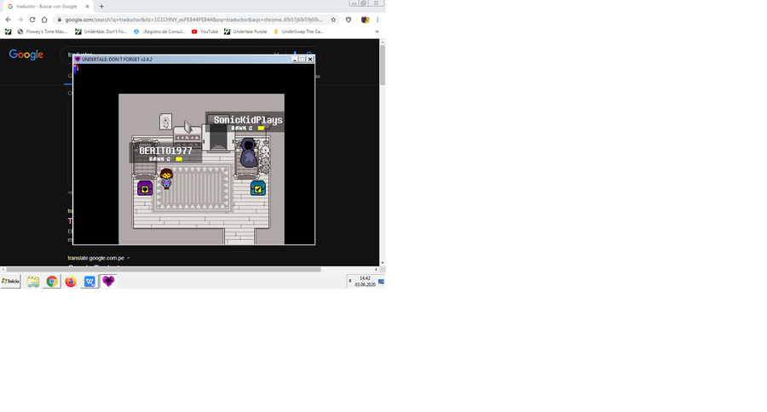
Task: Show hidden system tray icons
Action: [x=349, y=282]
